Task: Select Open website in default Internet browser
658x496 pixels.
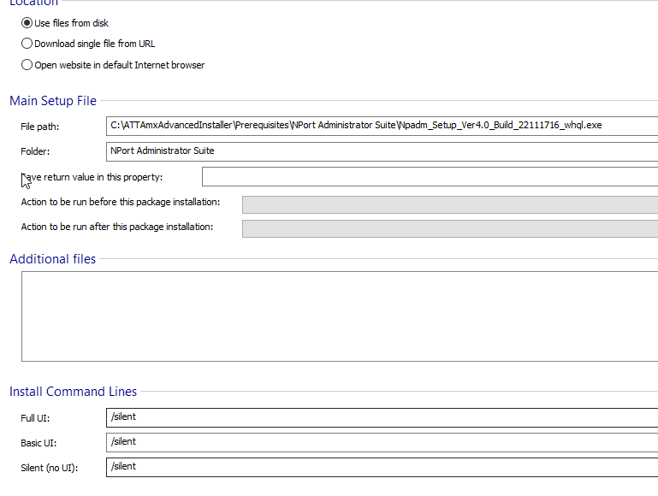Action: 27,65
